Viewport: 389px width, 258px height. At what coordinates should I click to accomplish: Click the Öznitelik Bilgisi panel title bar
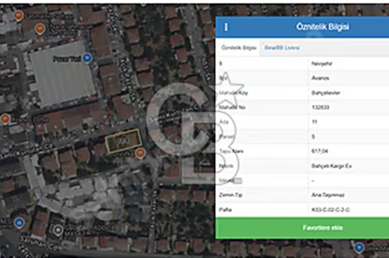click(x=302, y=27)
